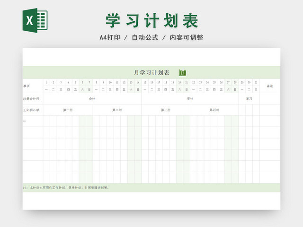The image size is (303, 227).
Task: Select date cell 26 in header row
Action: point(221,82)
